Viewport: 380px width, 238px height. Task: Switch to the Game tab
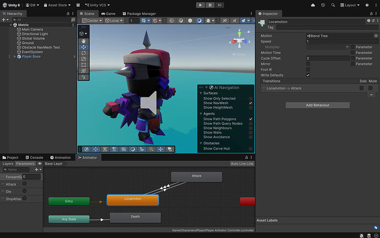[x=108, y=14]
